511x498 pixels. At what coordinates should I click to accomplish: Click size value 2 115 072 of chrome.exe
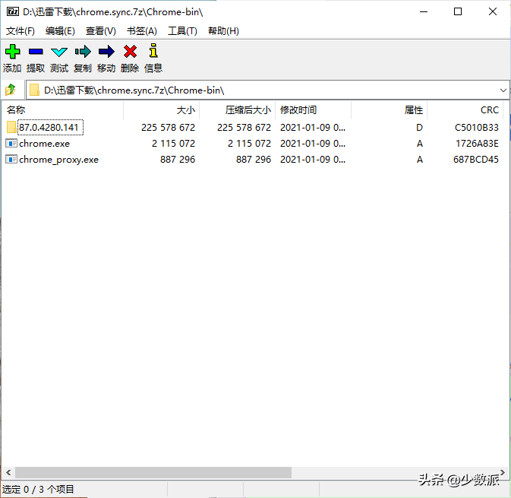[x=173, y=143]
